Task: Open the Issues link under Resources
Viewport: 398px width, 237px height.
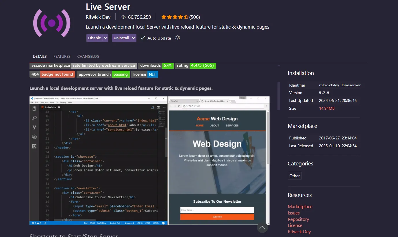Action: click(x=294, y=213)
